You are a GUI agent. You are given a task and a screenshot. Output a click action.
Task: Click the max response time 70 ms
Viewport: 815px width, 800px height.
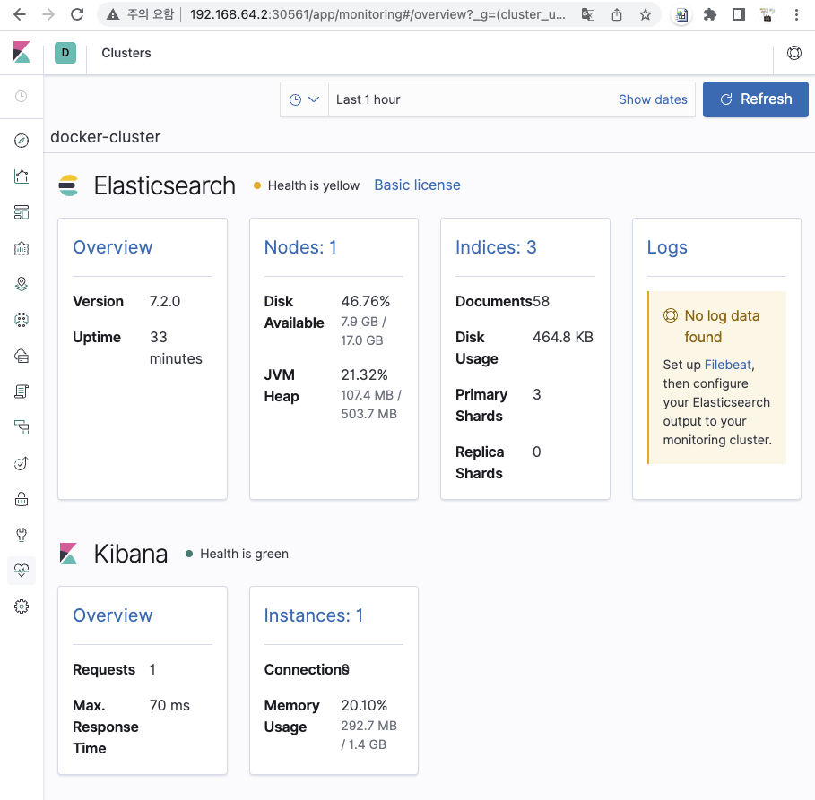pyautogui.click(x=169, y=705)
